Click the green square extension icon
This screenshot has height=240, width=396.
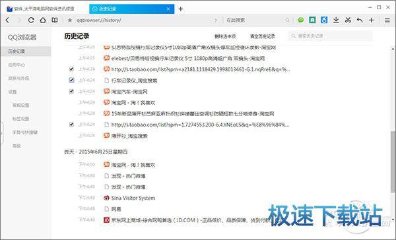click(312, 20)
